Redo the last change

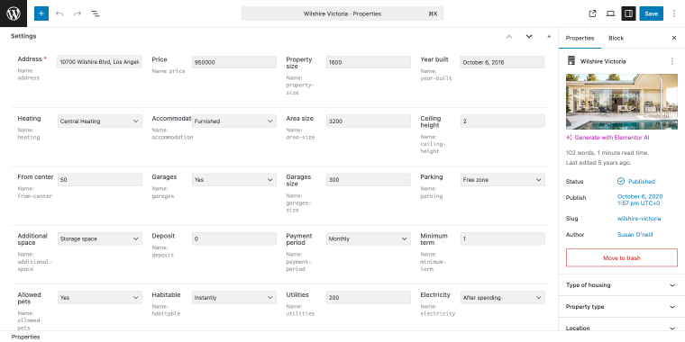coord(78,13)
